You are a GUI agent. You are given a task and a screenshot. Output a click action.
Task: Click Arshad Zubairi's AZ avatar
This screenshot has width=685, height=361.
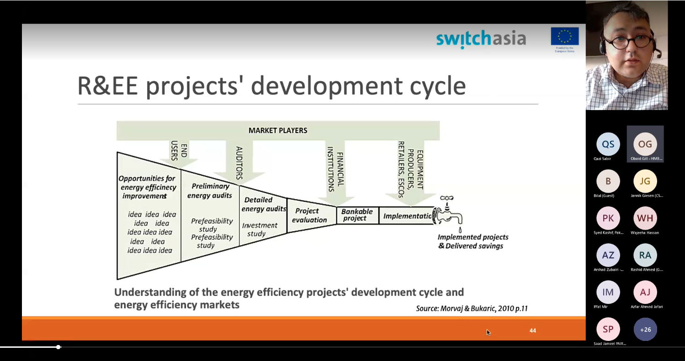(608, 255)
